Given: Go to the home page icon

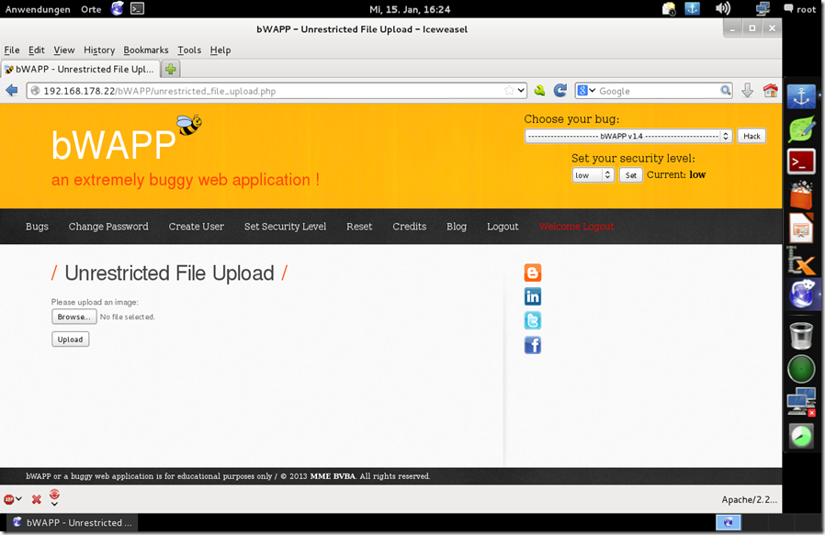Looking at the screenshot, I should click(x=770, y=91).
